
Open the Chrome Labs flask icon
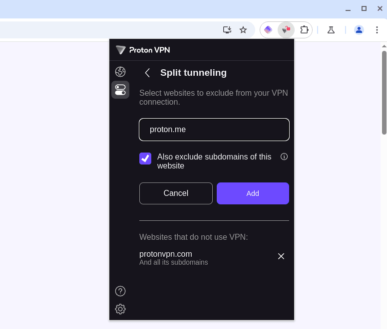point(331,30)
